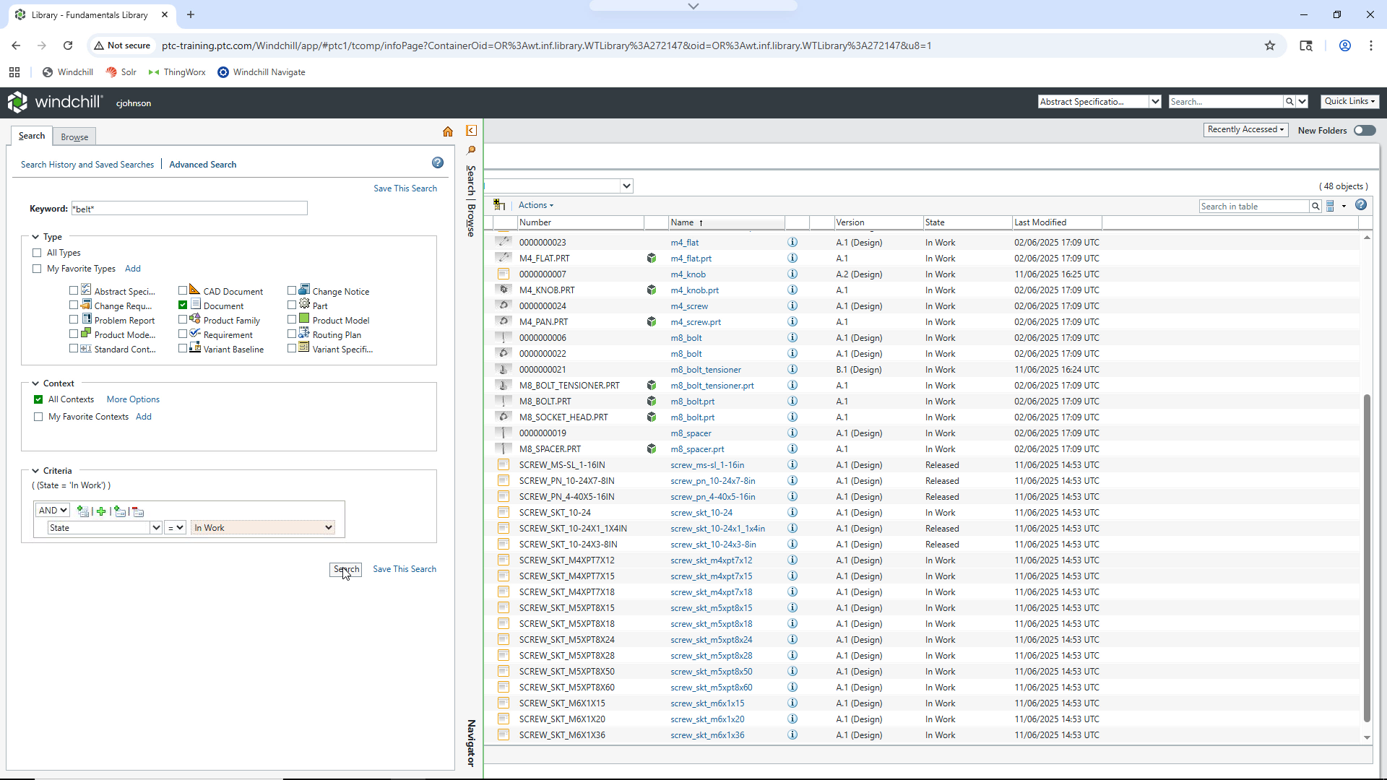Check My Favorite Contexts checkbox

(x=38, y=417)
